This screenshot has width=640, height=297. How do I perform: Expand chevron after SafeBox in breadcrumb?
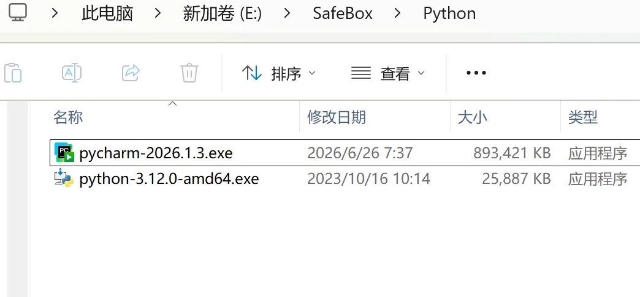tap(398, 13)
